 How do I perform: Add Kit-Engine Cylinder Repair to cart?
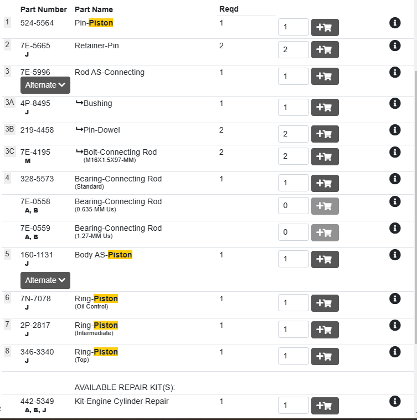(325, 406)
